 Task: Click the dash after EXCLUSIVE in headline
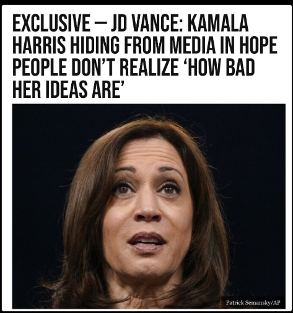[100, 24]
